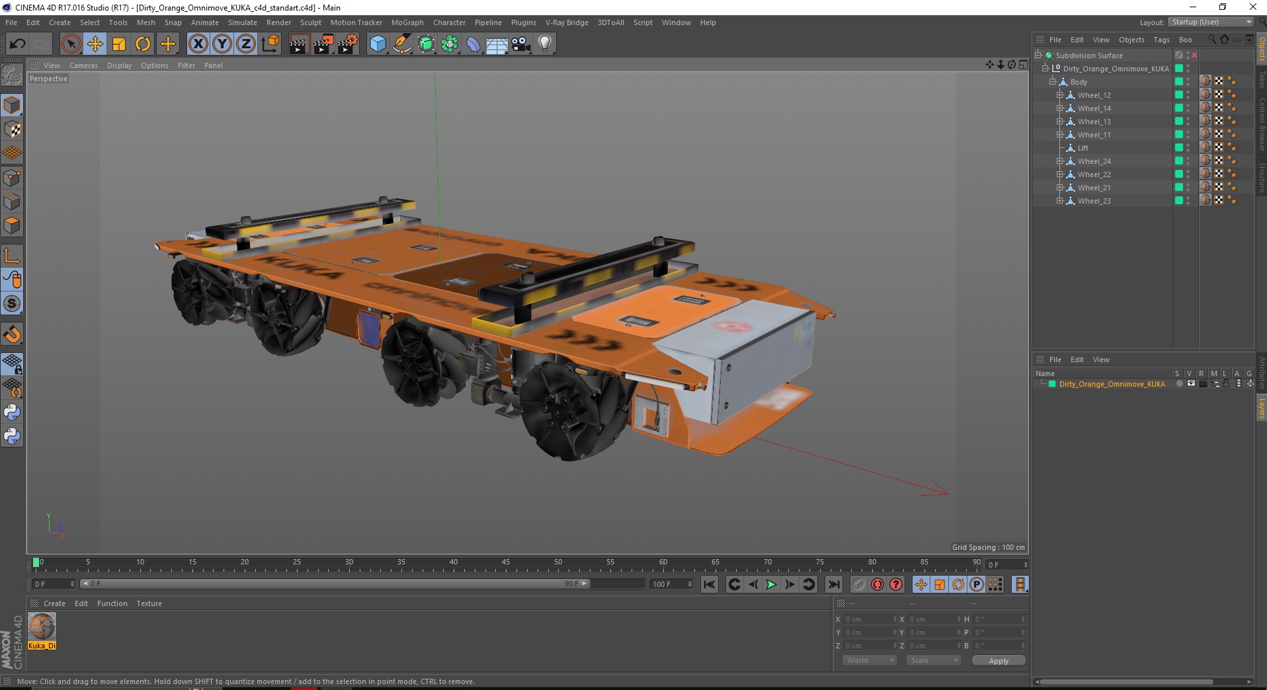Switch to Texture mode
This screenshot has height=690, width=1267.
pos(12,130)
